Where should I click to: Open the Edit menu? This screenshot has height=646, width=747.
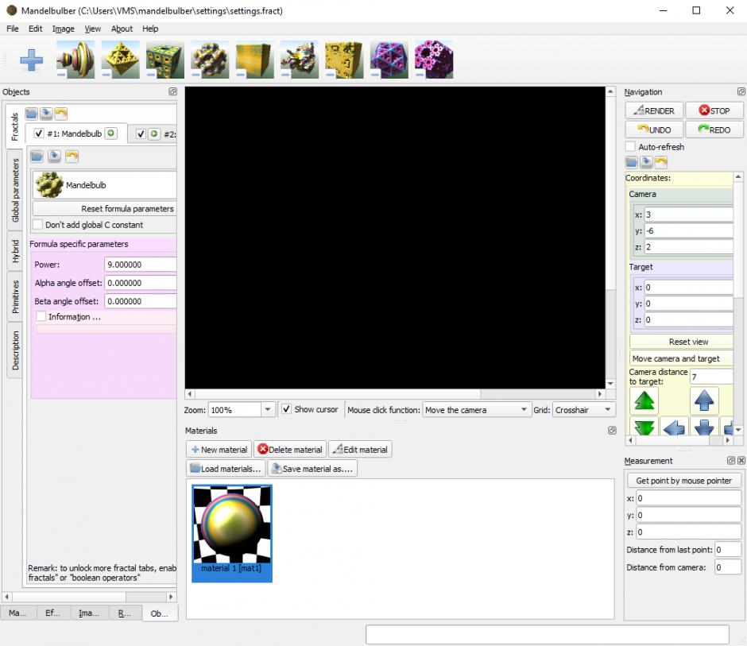click(35, 29)
